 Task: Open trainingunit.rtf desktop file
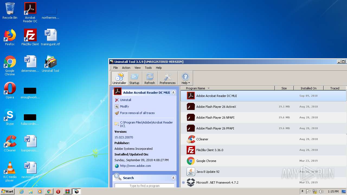pyautogui.click(x=50, y=37)
